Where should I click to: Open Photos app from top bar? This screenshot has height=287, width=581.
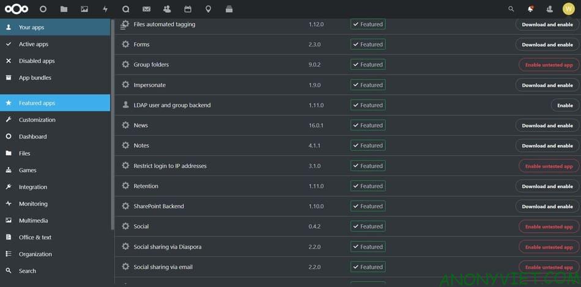84,9
